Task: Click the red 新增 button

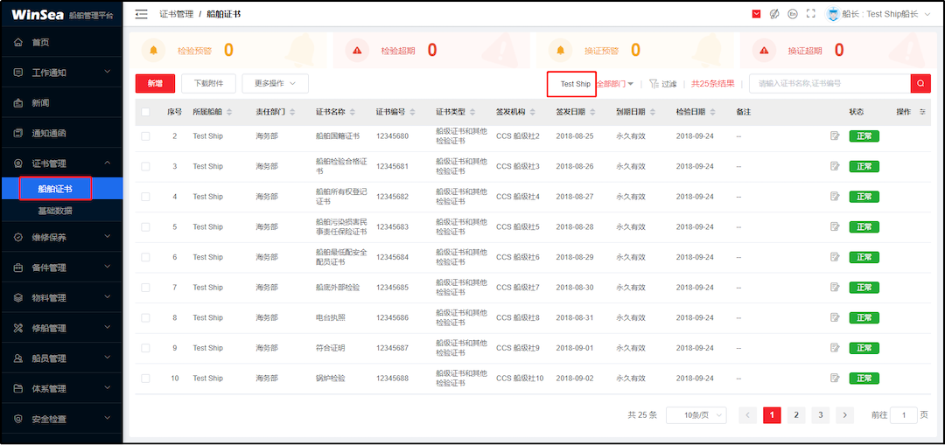Action: tap(155, 84)
